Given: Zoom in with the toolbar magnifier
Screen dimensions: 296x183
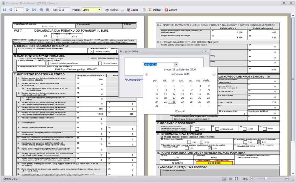Looking at the screenshot, I should click(47, 9).
